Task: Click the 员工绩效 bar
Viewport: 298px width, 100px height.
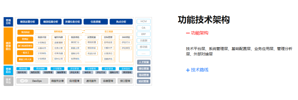Action: pos(109,32)
